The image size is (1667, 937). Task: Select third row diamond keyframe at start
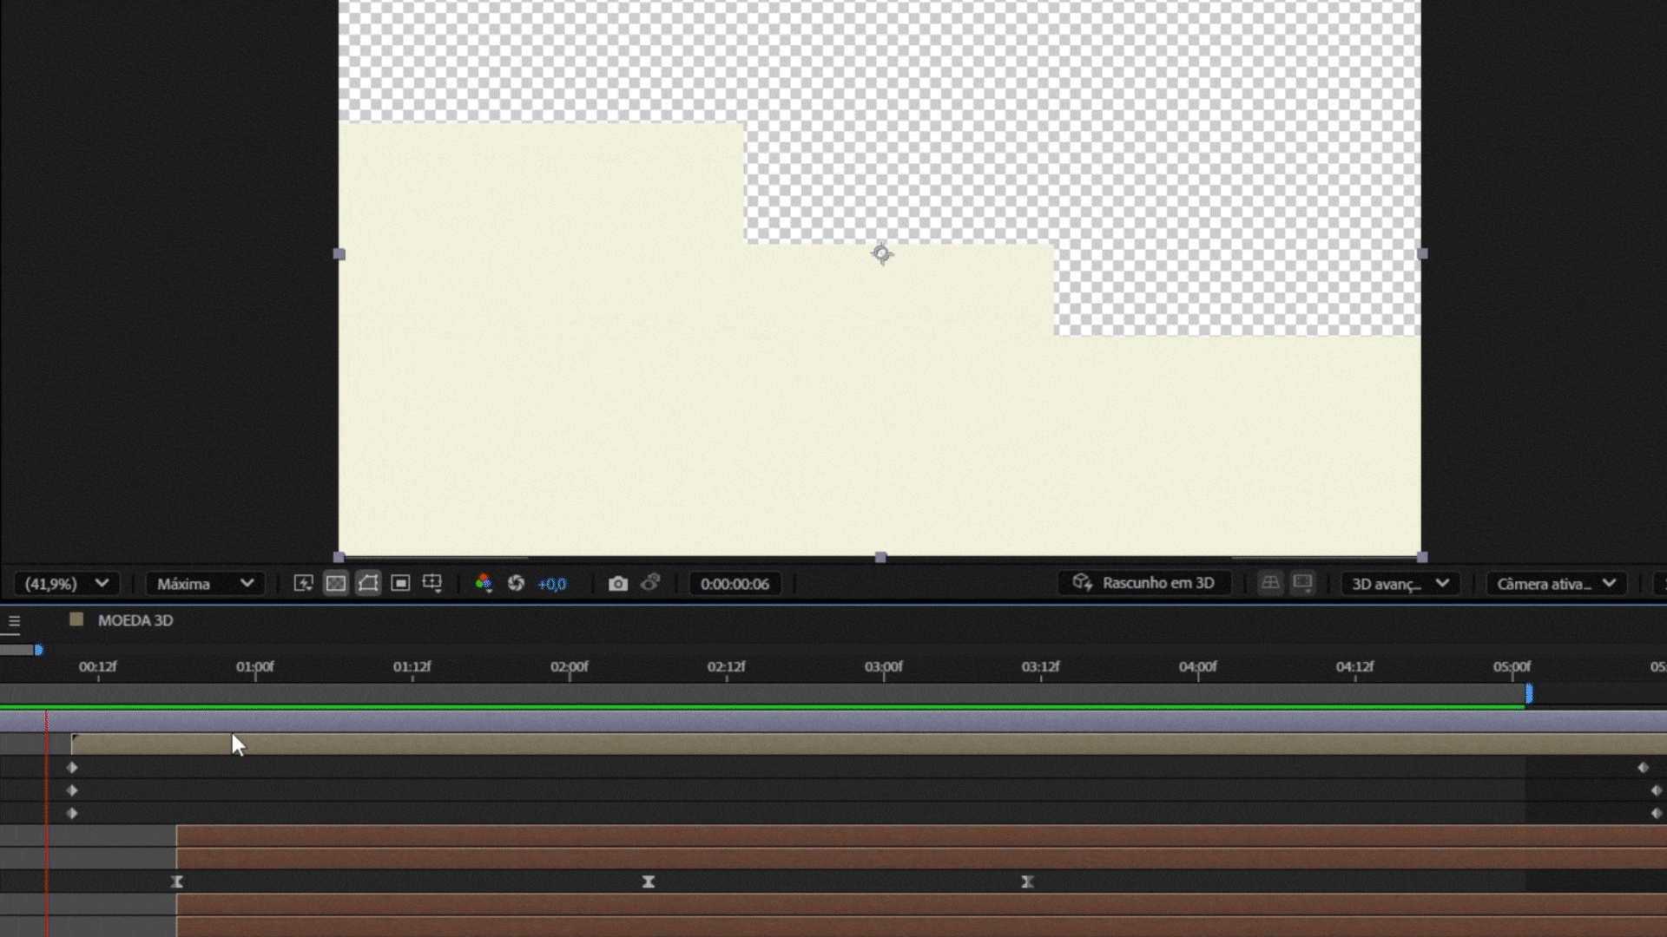72,813
